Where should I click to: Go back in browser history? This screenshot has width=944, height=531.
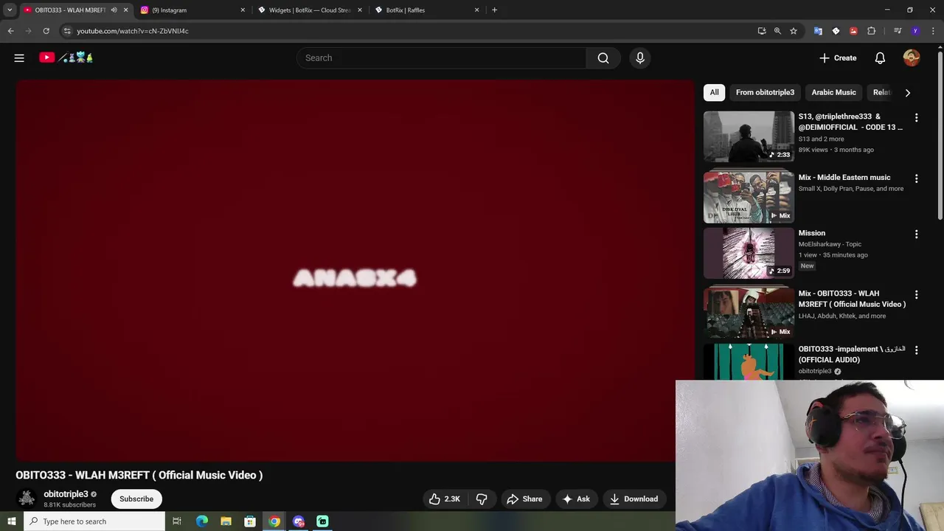tap(10, 31)
